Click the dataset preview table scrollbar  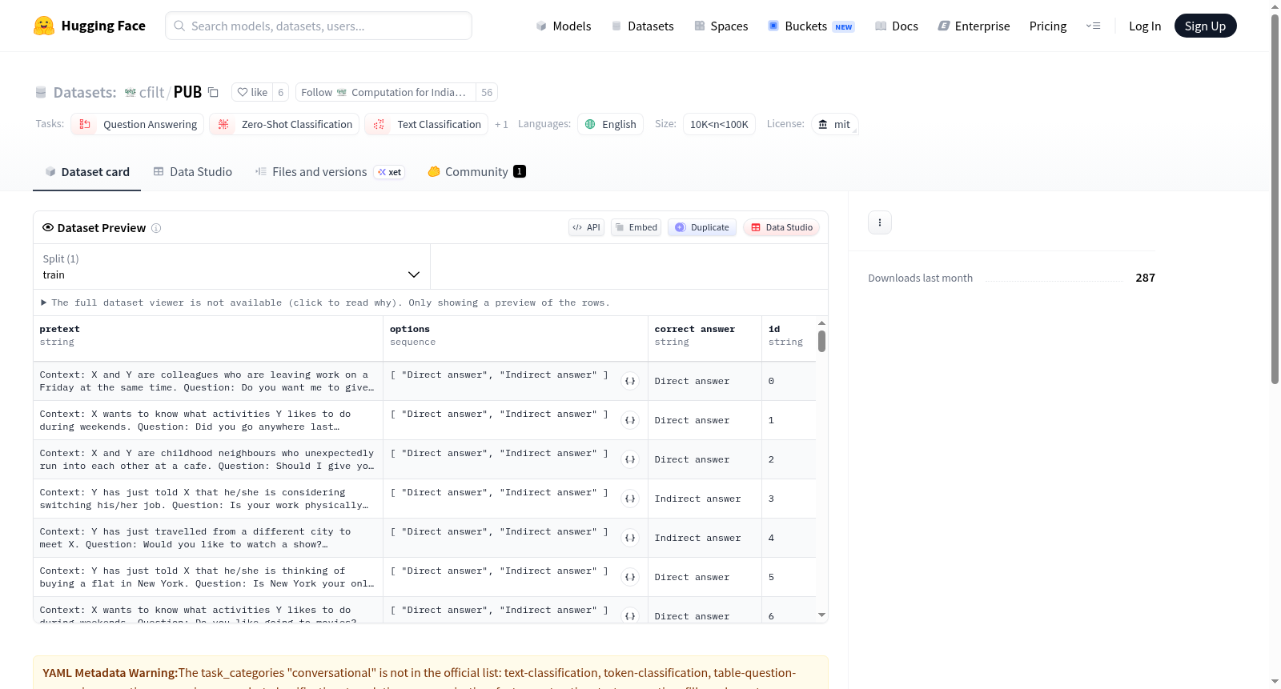pyautogui.click(x=821, y=342)
